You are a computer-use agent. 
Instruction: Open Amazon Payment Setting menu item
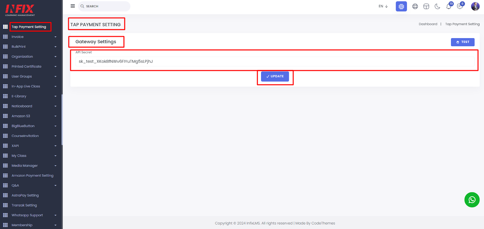click(x=32, y=175)
